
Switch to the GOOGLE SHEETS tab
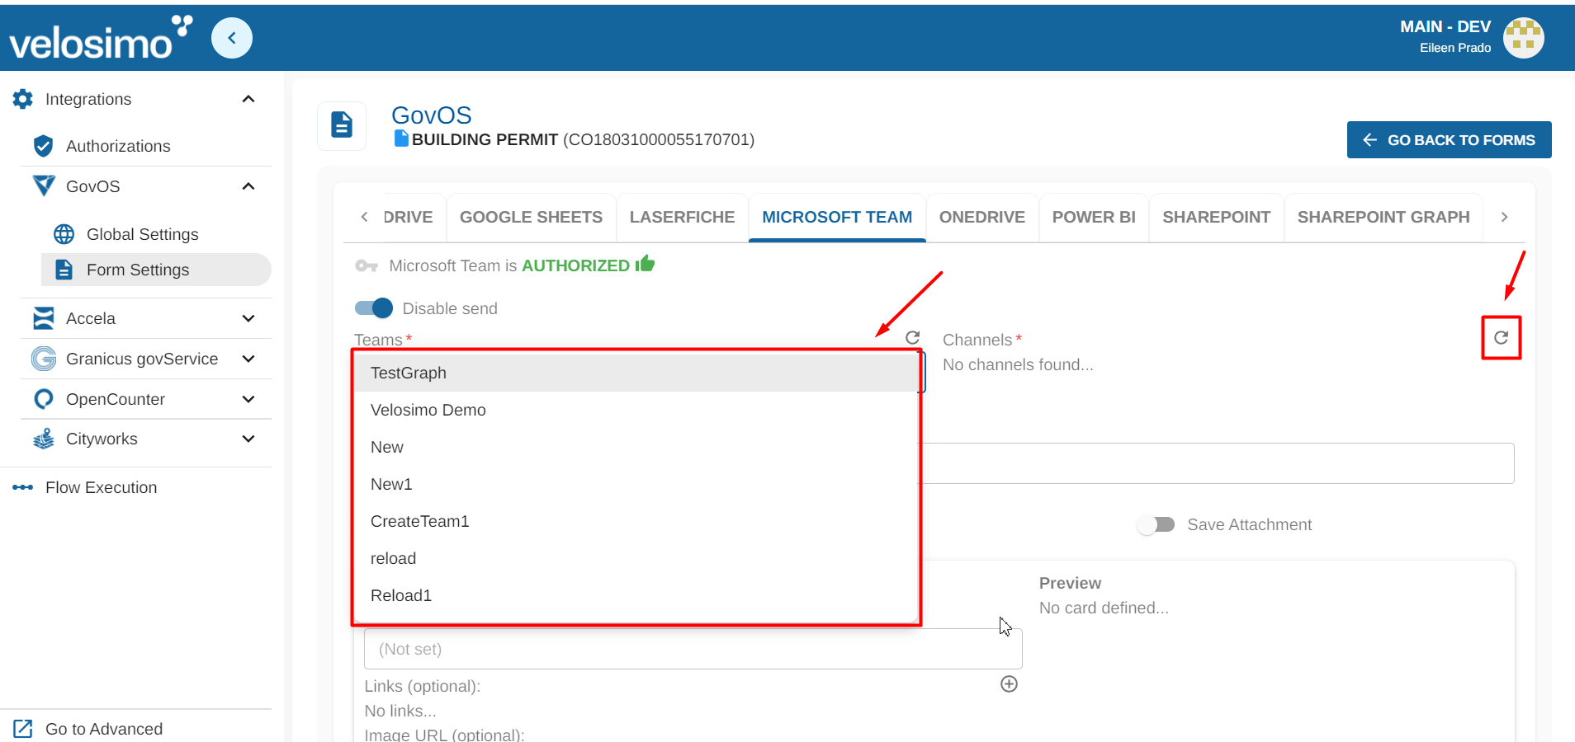pos(531,217)
